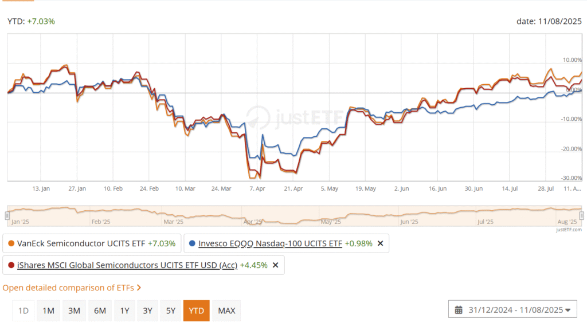Click the blue Invesco legend dot
The width and height of the screenshot is (587, 323).
click(193, 243)
